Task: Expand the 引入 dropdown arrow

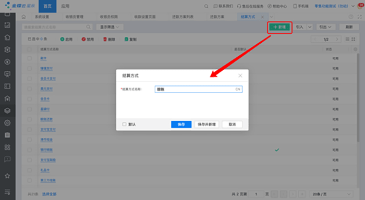Action: pyautogui.click(x=310, y=27)
